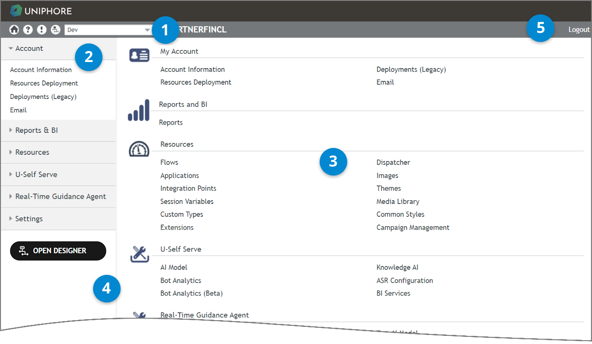Click the hierarchy sitemap icon in toolbar
592x344 pixels.
pyautogui.click(x=55, y=30)
